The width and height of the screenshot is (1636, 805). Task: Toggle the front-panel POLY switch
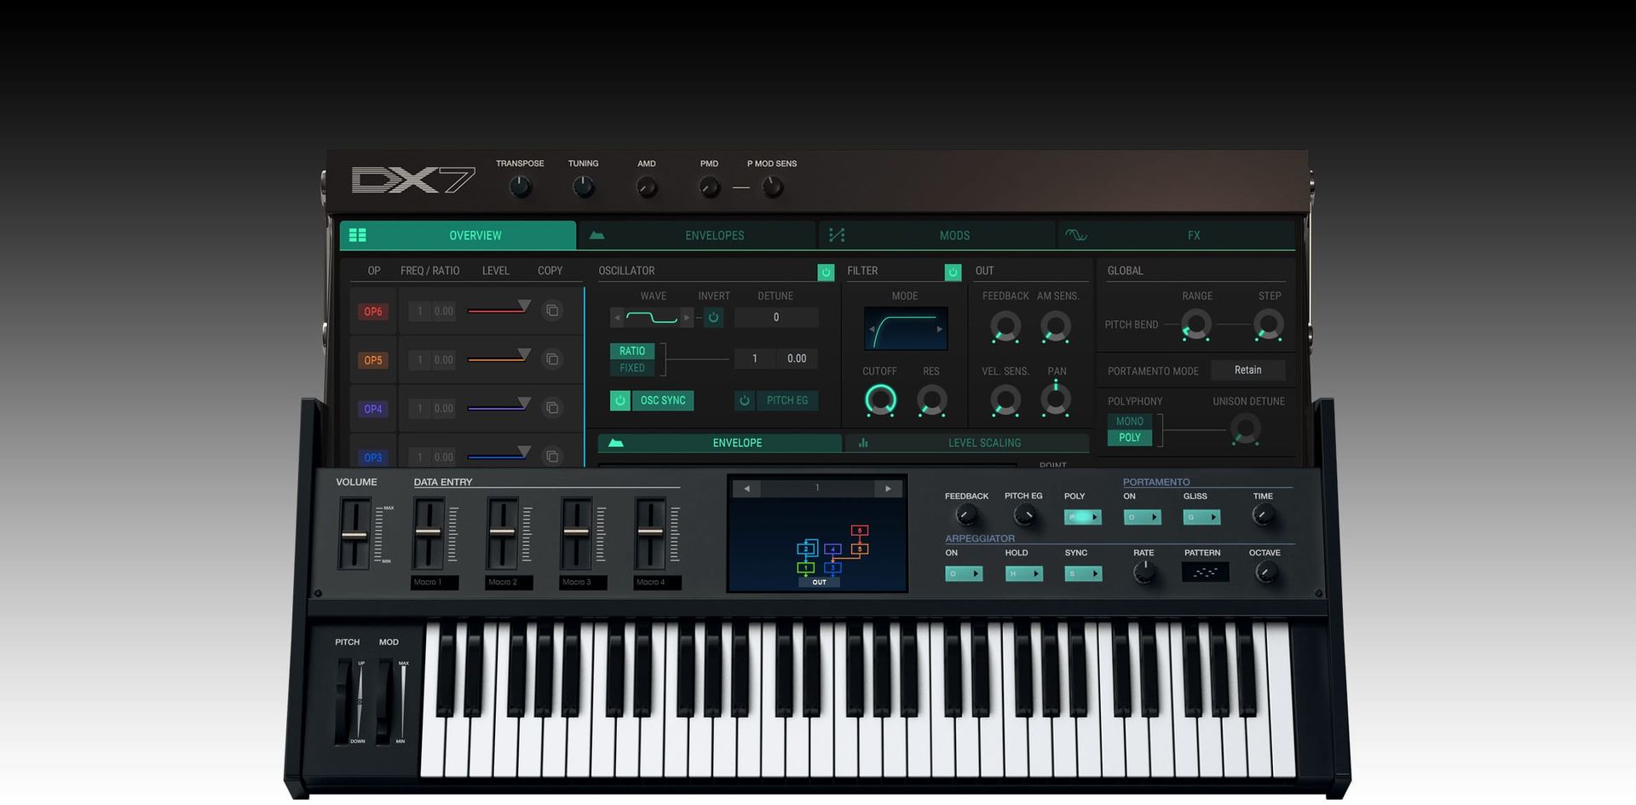click(1083, 517)
